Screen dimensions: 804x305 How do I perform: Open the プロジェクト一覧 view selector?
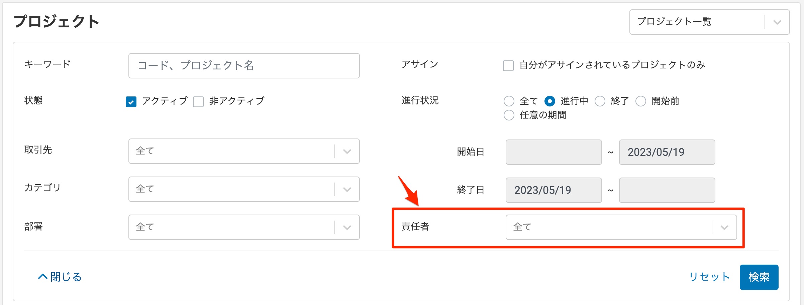click(x=710, y=22)
